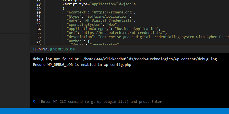
Task: Click the "operatingSystem" key in code
Action: pyautogui.click(x=85, y=25)
